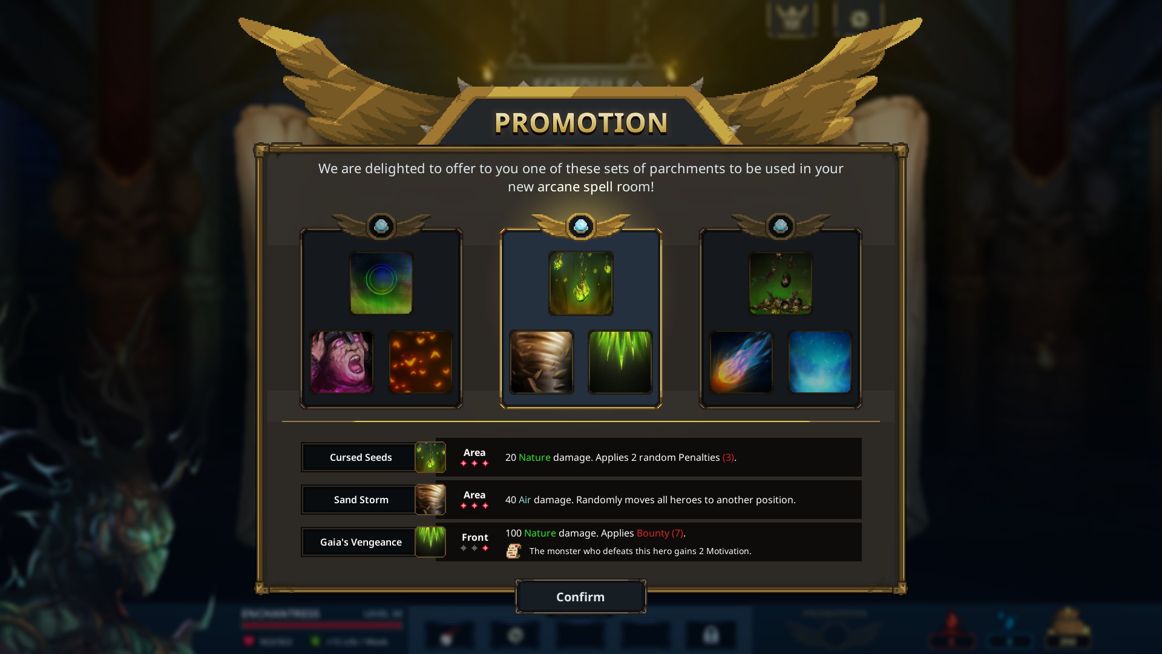Click the green ripple spell icon in left set

coord(381,283)
